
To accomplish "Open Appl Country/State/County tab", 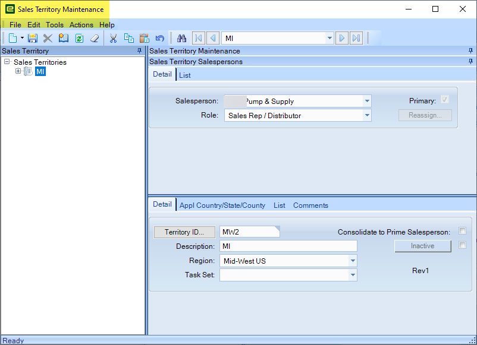I will [222, 205].
